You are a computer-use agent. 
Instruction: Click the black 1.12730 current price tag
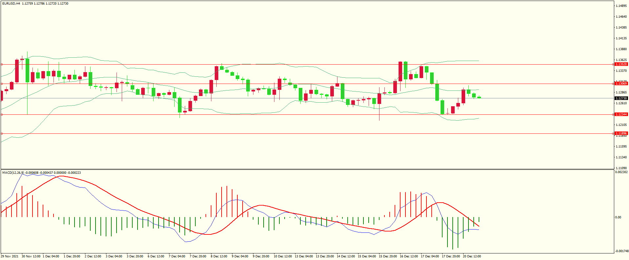621,98
